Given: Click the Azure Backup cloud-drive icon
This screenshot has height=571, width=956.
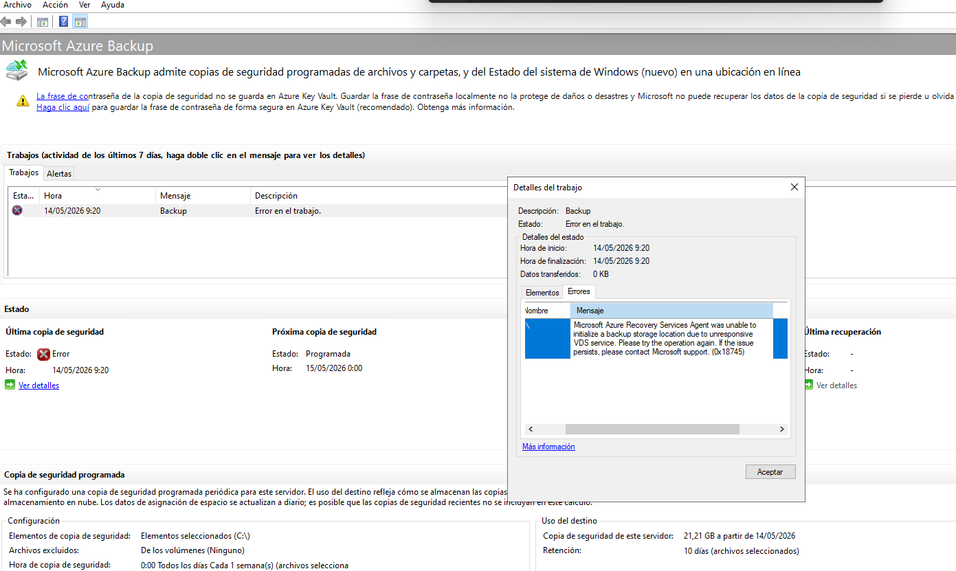Looking at the screenshot, I should tap(17, 71).
